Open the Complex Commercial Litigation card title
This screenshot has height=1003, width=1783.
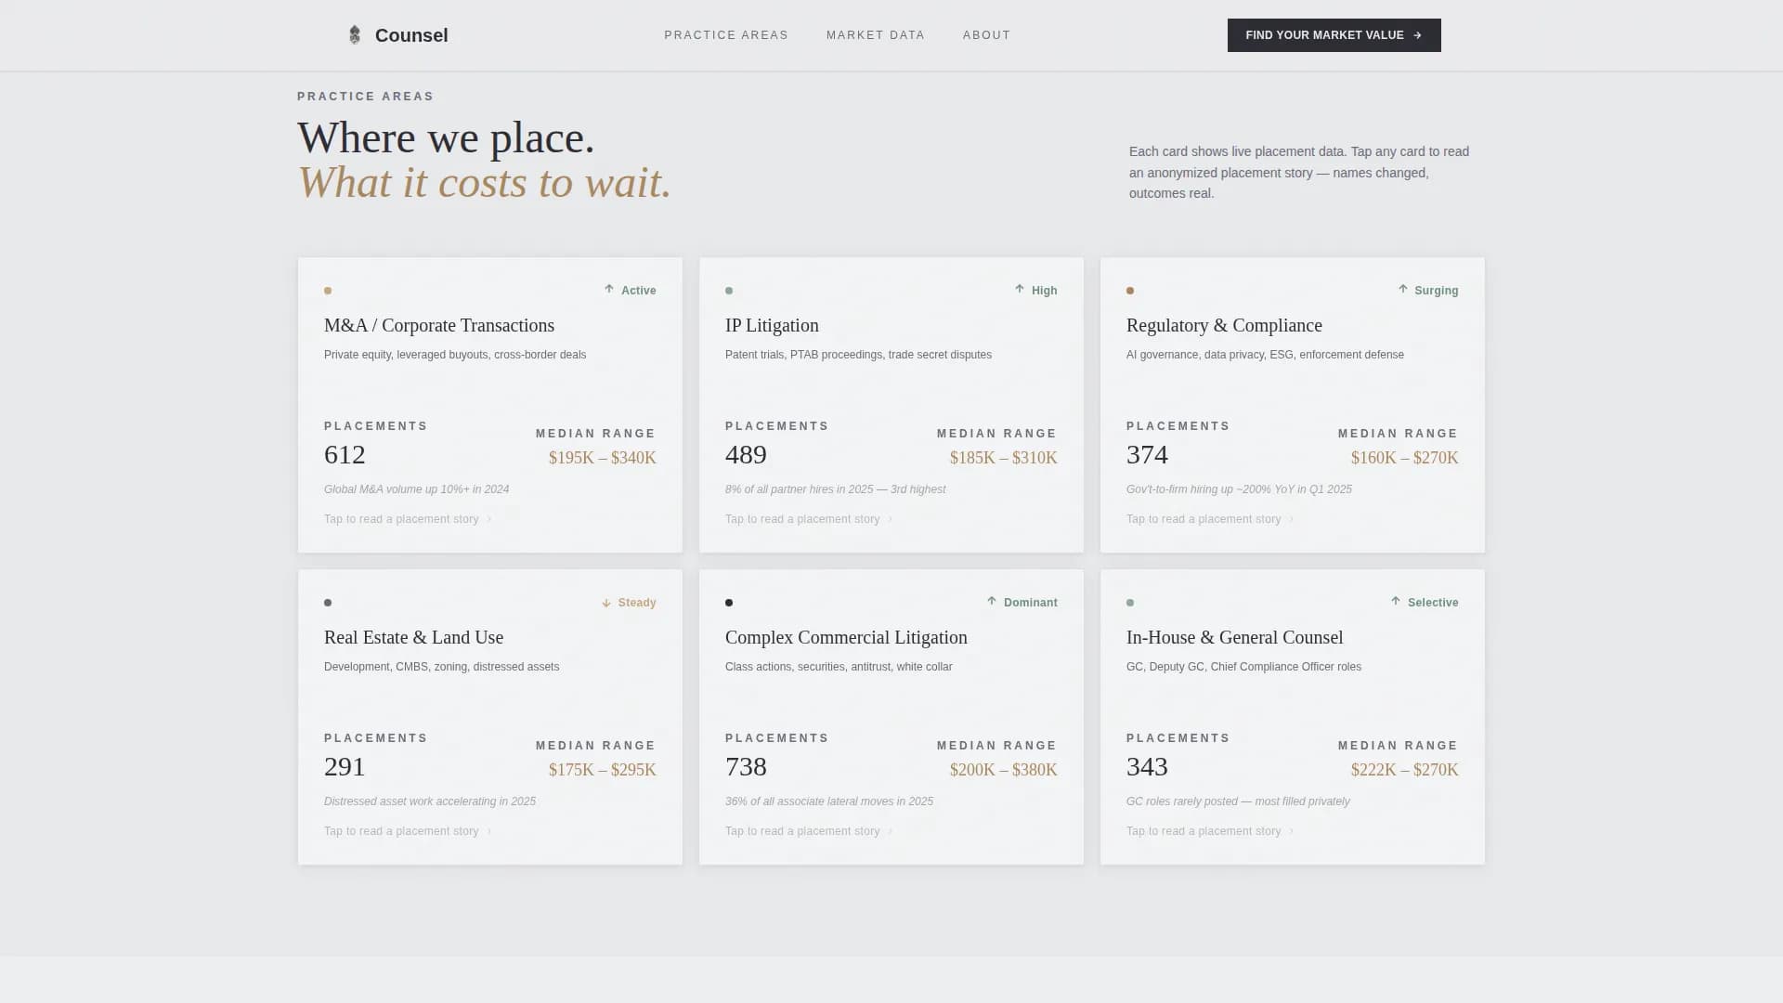point(846,637)
